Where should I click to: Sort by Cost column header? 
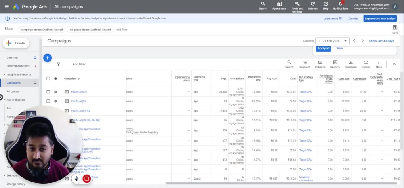pos(293,78)
